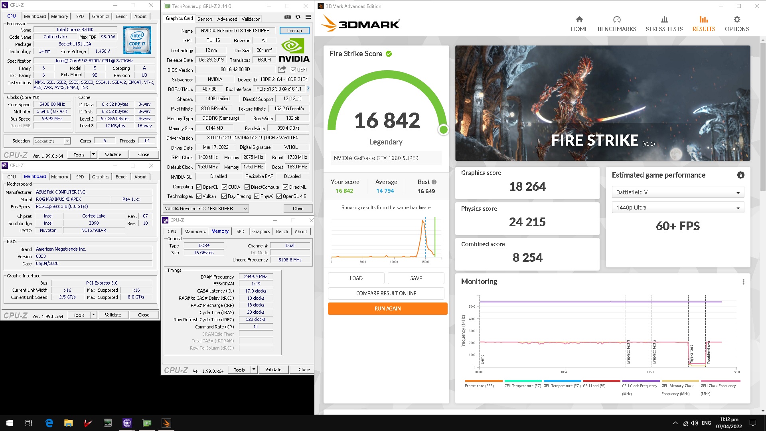Open 3DMark Options gear icon
The image size is (766, 431).
click(x=737, y=19)
